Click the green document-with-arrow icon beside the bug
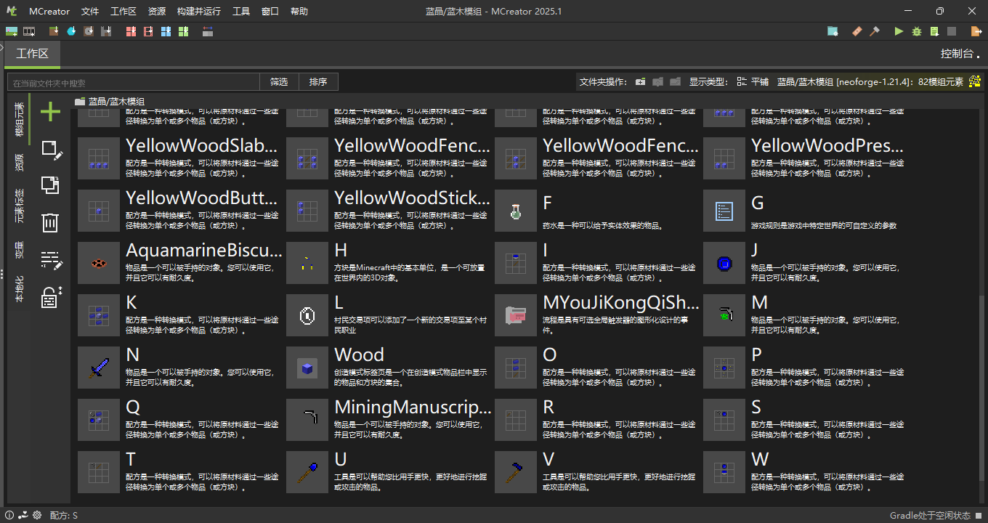The width and height of the screenshot is (988, 523). [934, 31]
